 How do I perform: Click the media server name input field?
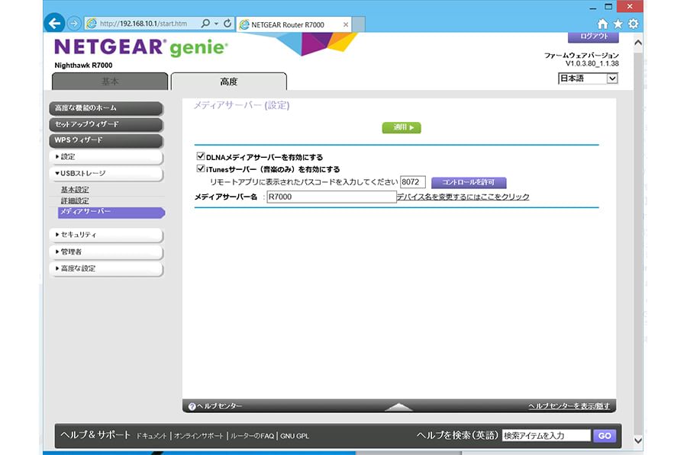point(331,197)
